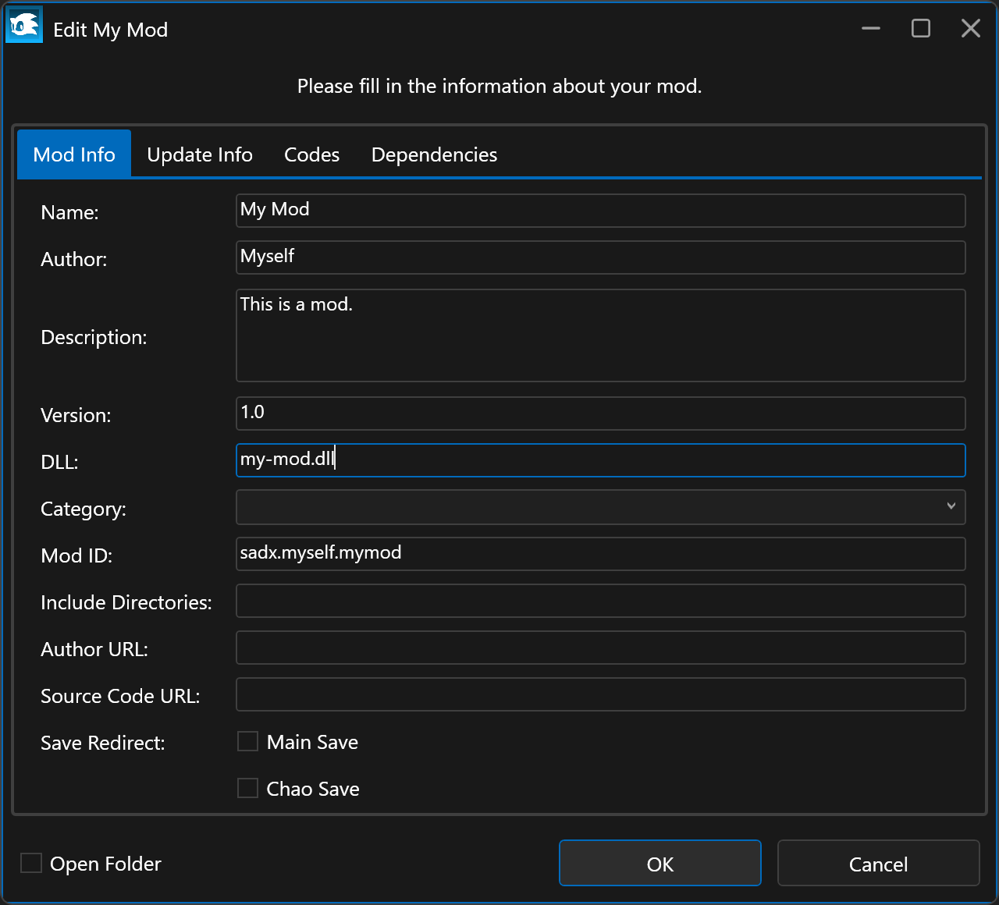Enable the Main Save redirect checkbox
The image size is (999, 905).
248,742
